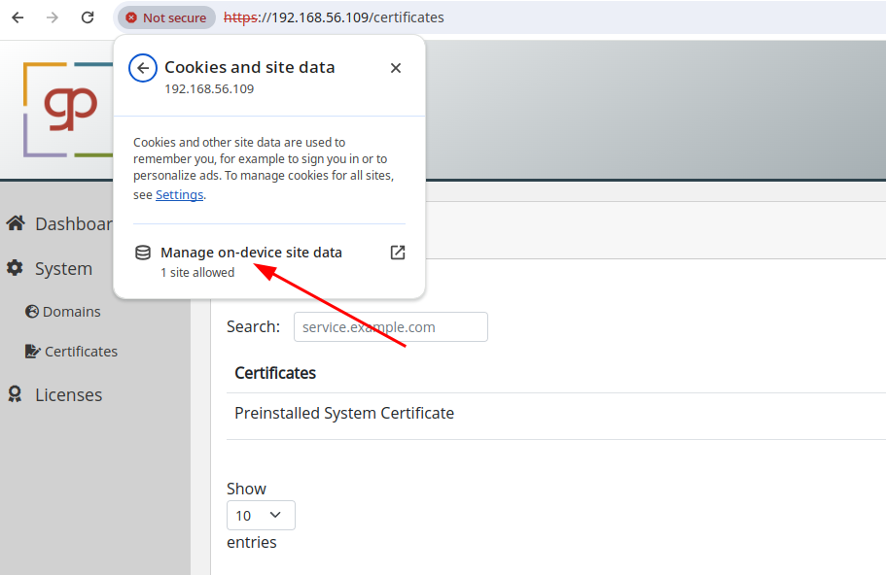The height and width of the screenshot is (575, 886).
Task: Click the gp logo in the top left
Action: coord(70,108)
